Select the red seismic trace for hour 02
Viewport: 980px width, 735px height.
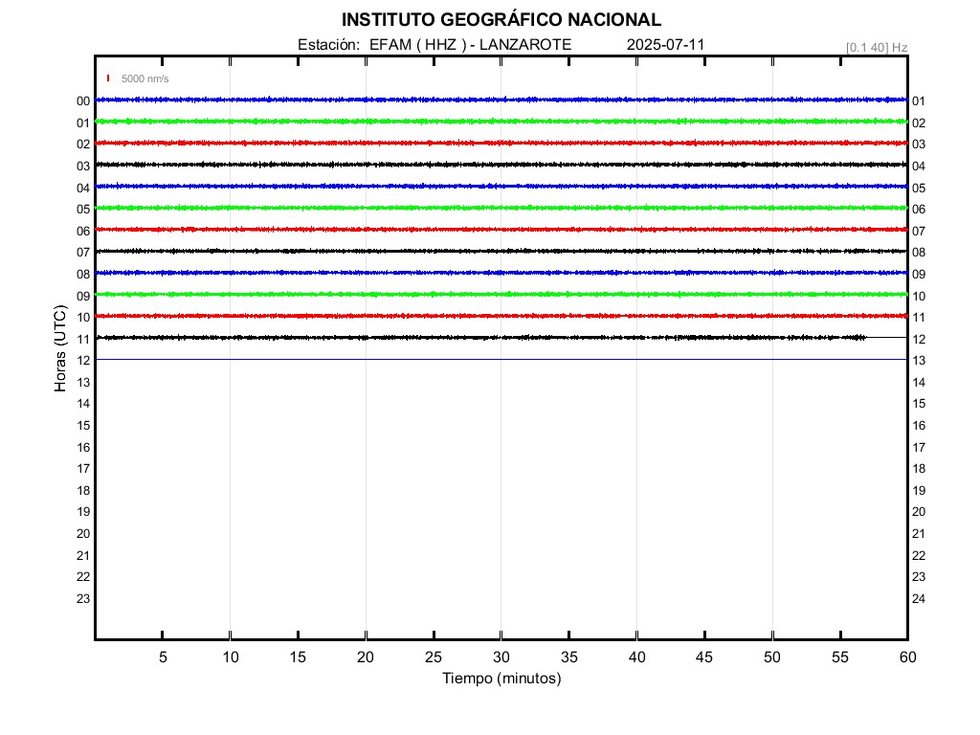click(x=501, y=144)
